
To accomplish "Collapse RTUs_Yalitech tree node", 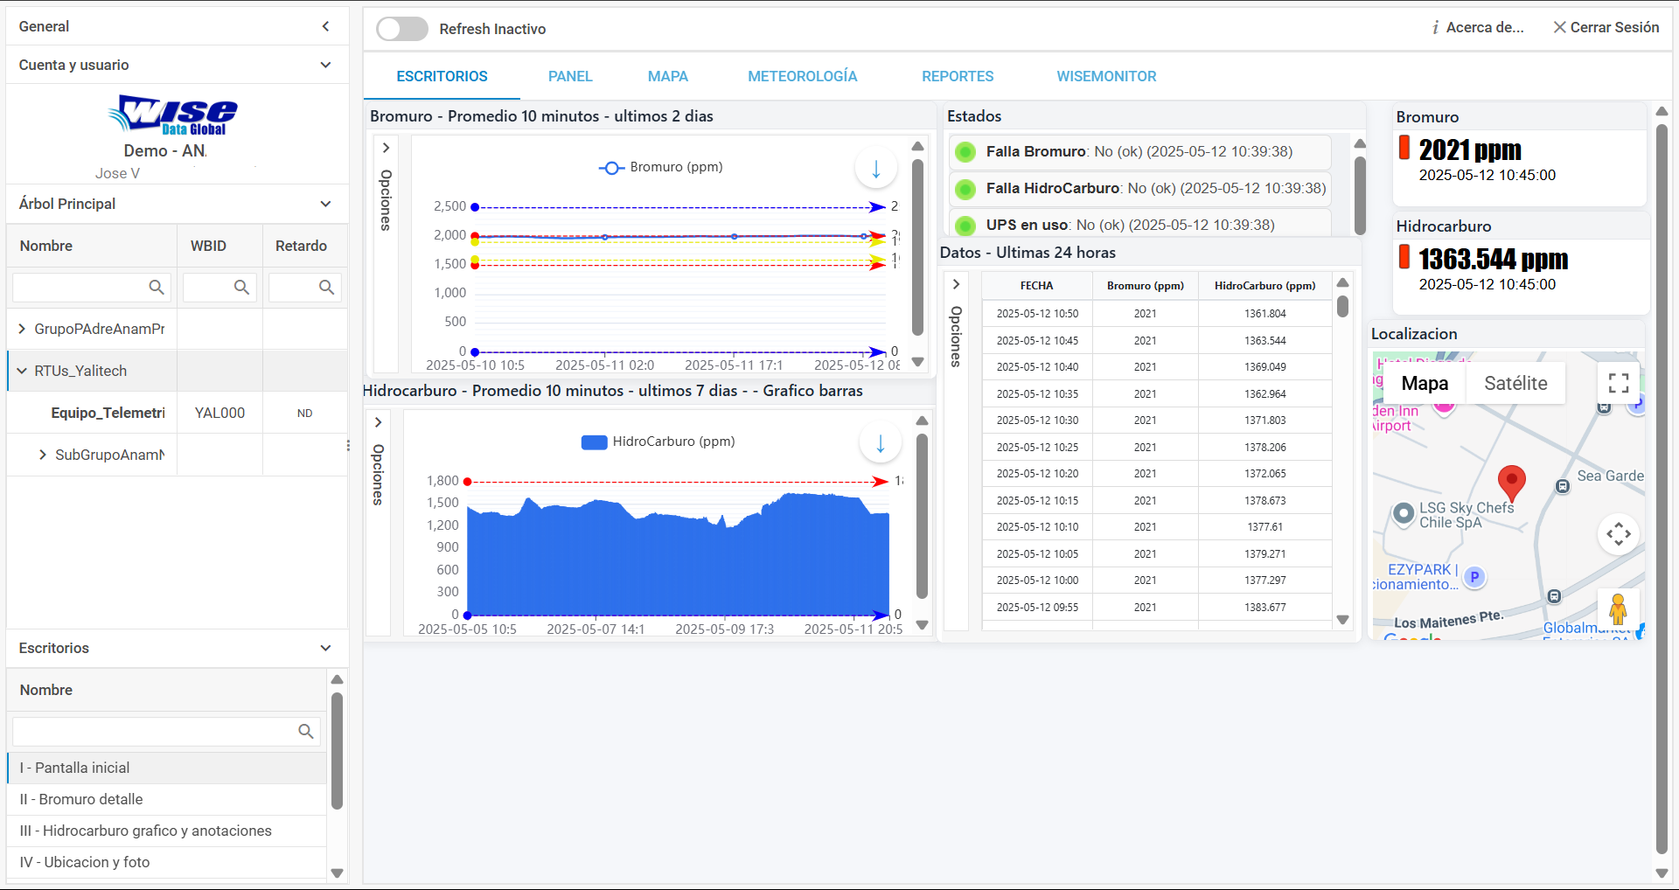I will click(x=22, y=371).
